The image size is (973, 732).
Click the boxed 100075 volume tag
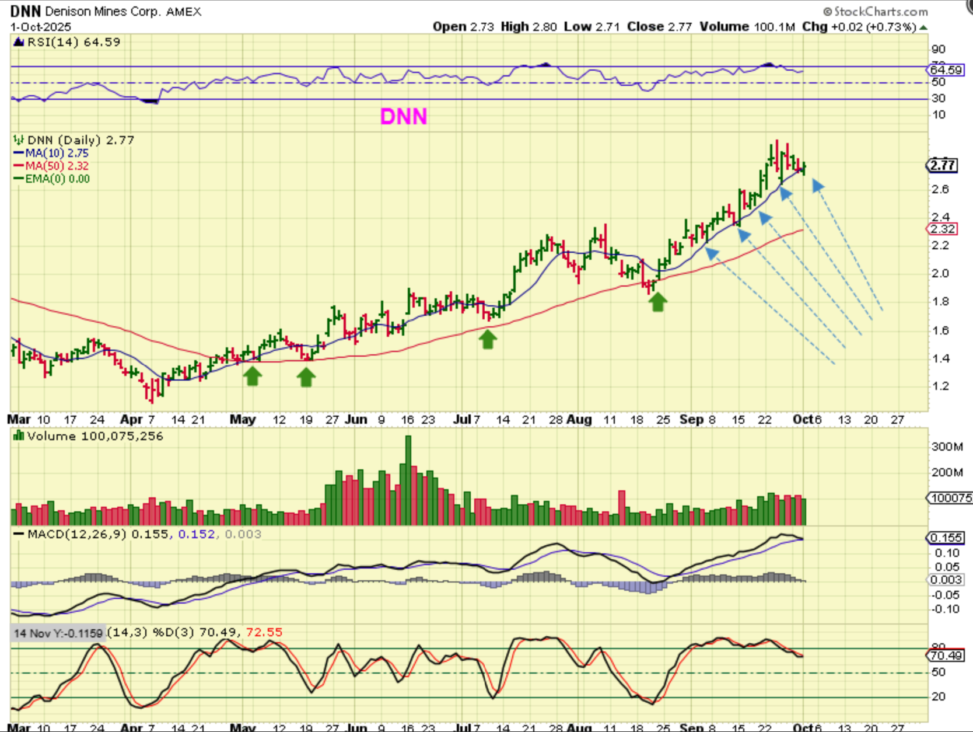tap(950, 498)
